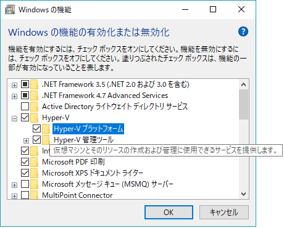
Task: Click scrollbar up arrow in feature list
Action: [244, 84]
